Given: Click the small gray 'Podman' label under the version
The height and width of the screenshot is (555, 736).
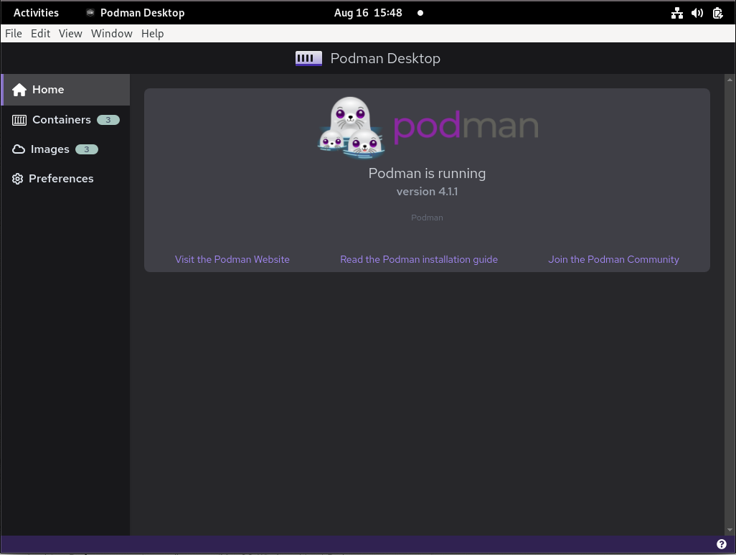Looking at the screenshot, I should (x=427, y=218).
